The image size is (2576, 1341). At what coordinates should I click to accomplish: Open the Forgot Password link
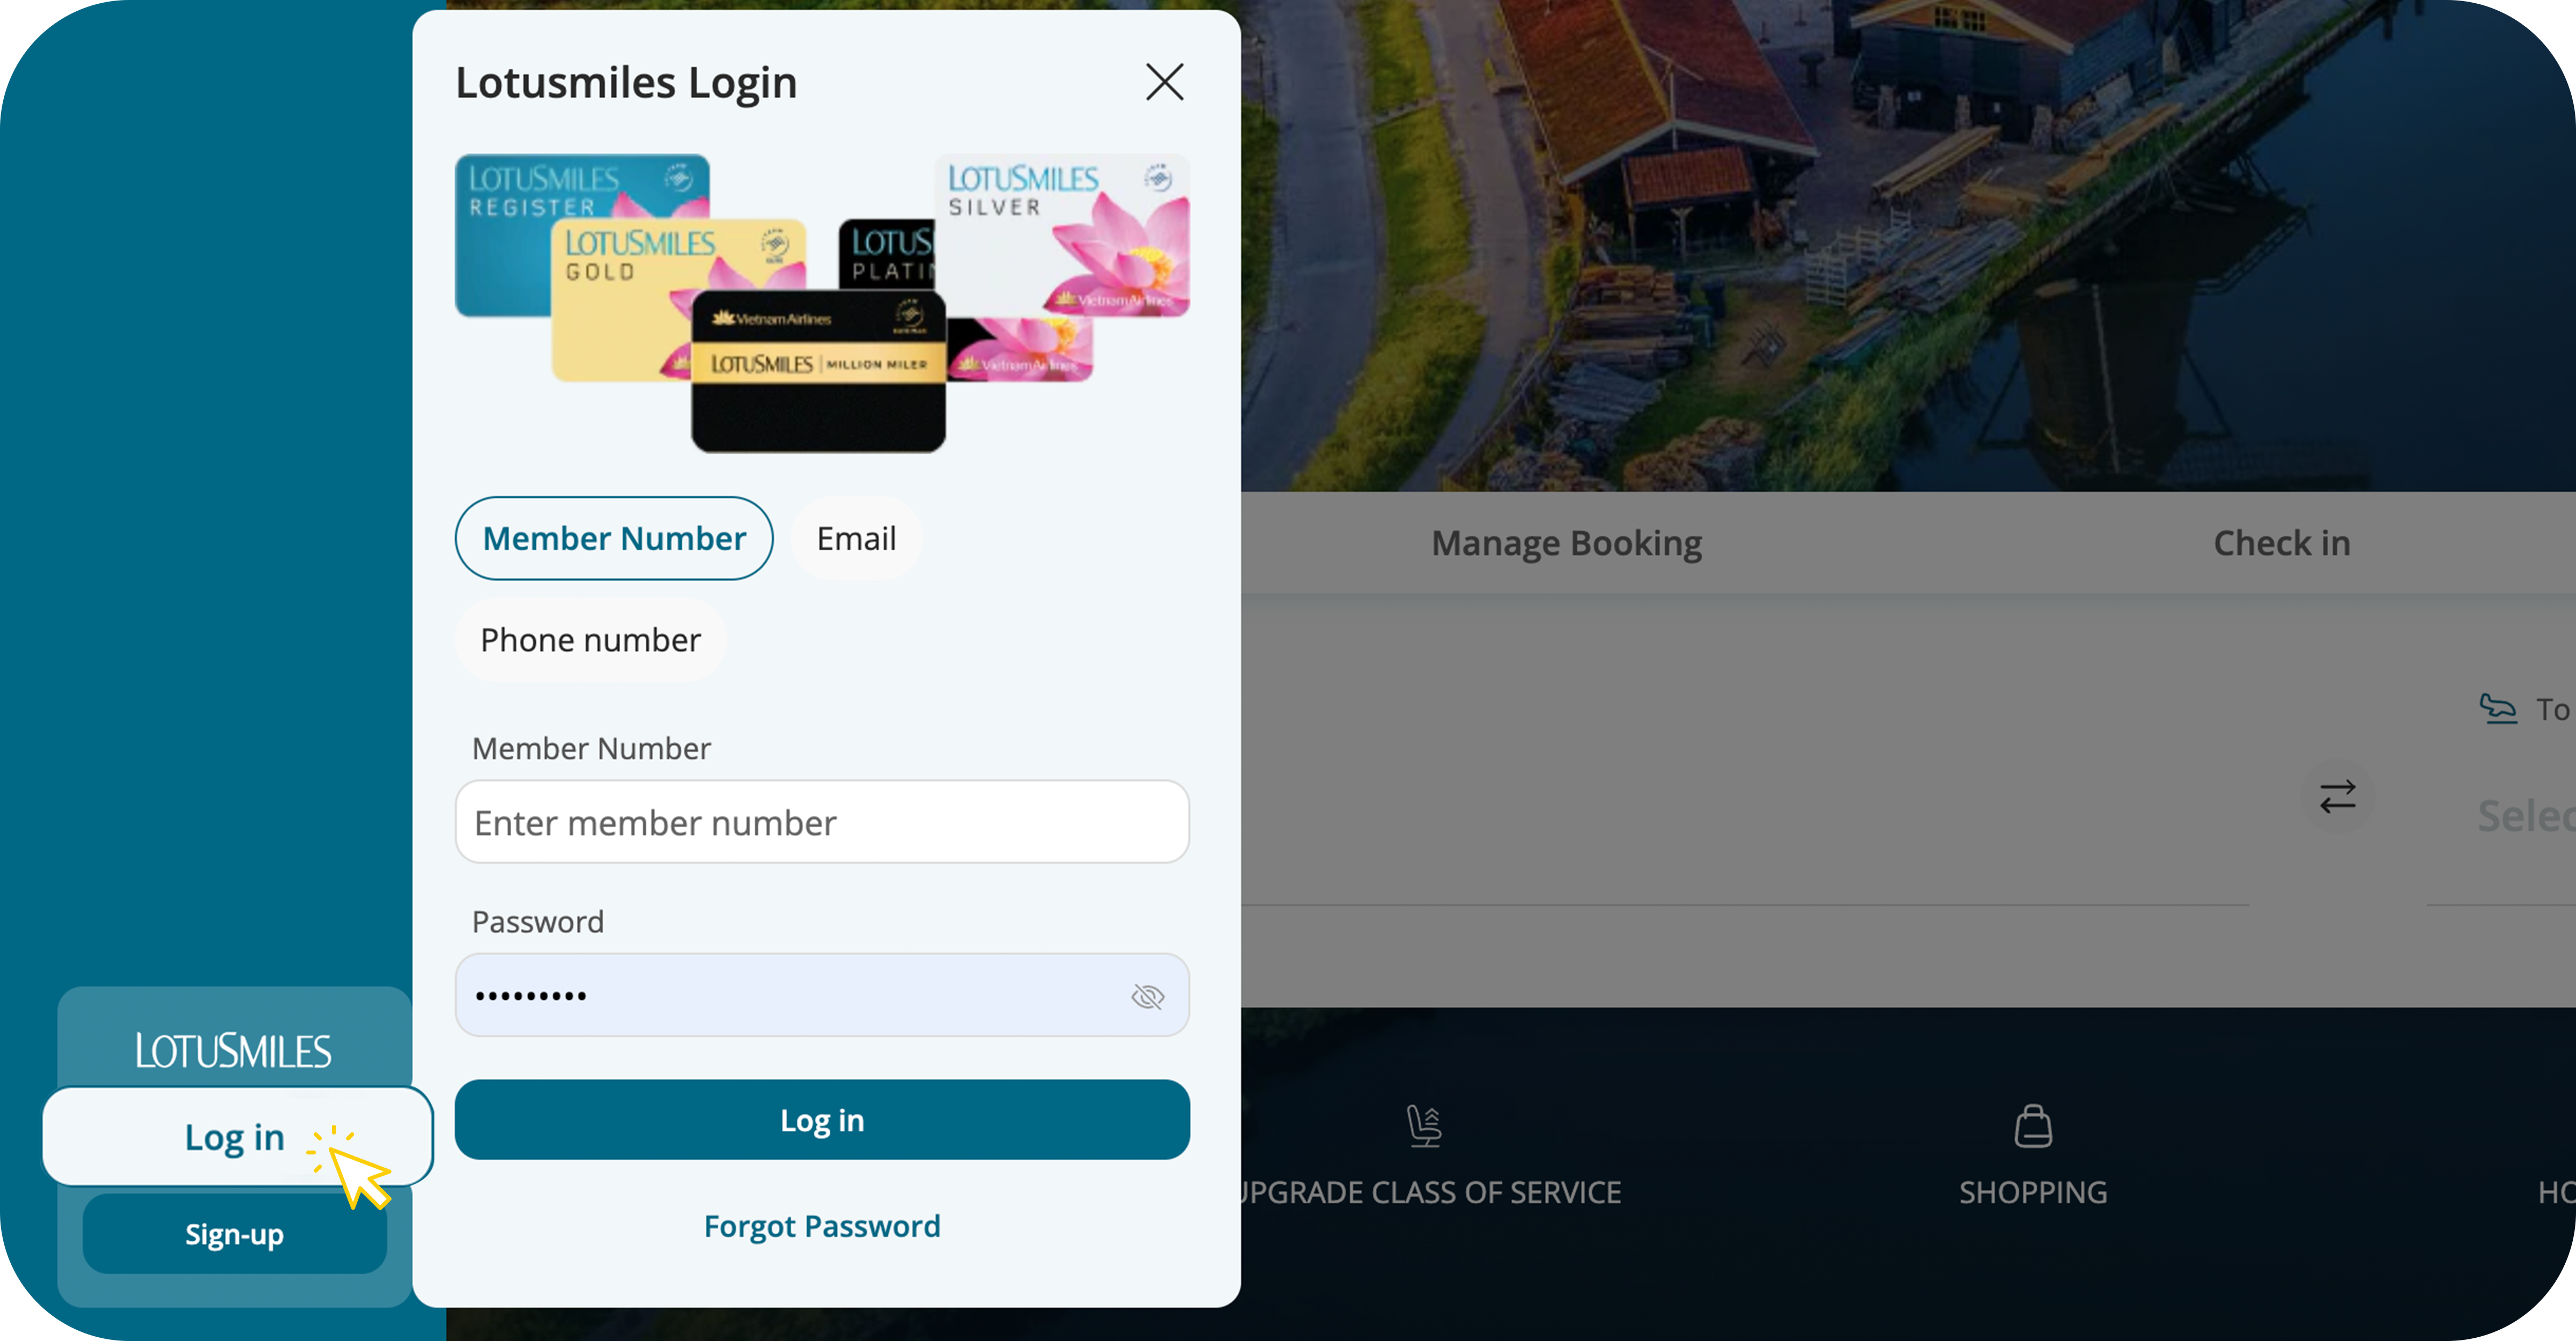822,1226
